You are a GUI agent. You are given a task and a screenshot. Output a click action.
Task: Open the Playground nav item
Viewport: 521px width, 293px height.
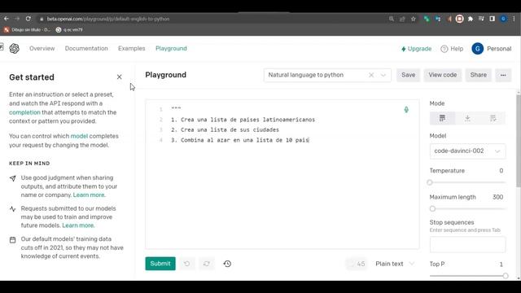pos(171,49)
